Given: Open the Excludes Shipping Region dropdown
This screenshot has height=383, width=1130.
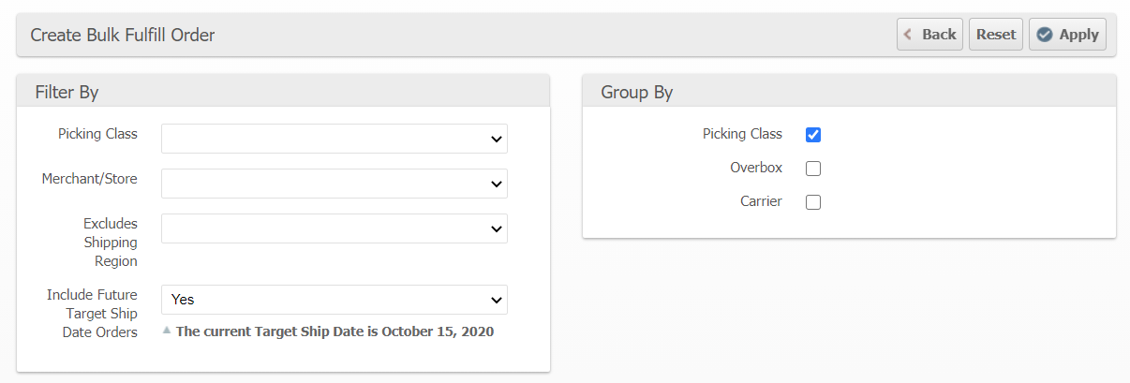Looking at the screenshot, I should click(335, 228).
